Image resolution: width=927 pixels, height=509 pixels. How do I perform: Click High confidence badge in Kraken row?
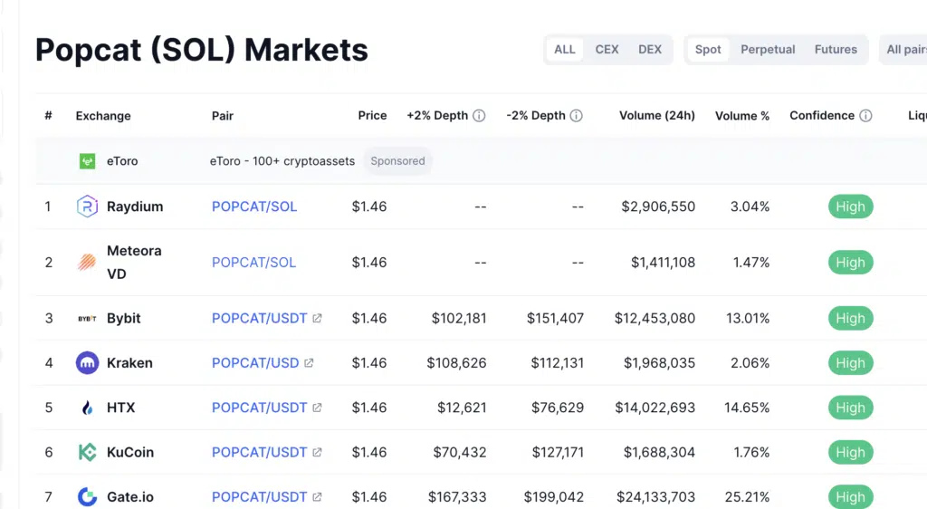(x=850, y=362)
